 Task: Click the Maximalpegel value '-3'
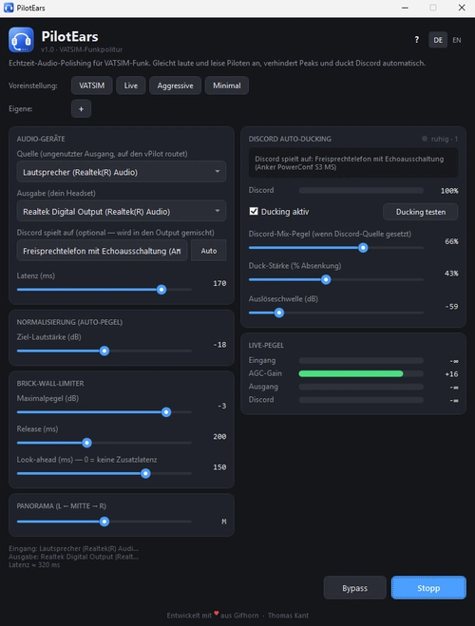click(222, 406)
